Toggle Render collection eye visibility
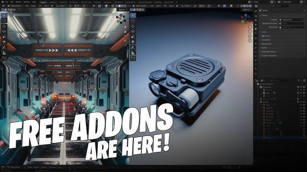The height and width of the screenshot is (172, 307). (x=301, y=102)
